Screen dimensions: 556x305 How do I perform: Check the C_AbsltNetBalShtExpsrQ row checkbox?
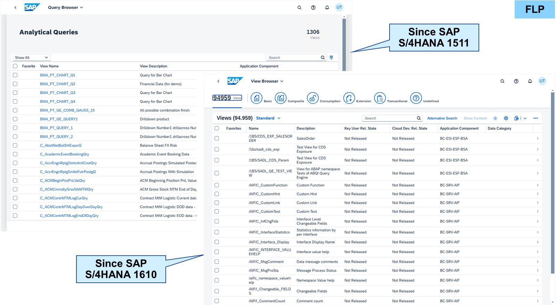15,145
